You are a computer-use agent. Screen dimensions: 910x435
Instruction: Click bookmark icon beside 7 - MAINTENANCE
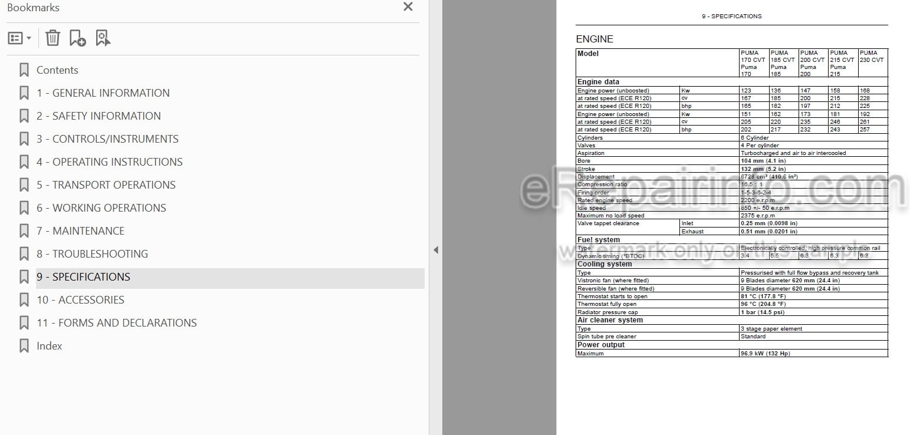point(24,231)
